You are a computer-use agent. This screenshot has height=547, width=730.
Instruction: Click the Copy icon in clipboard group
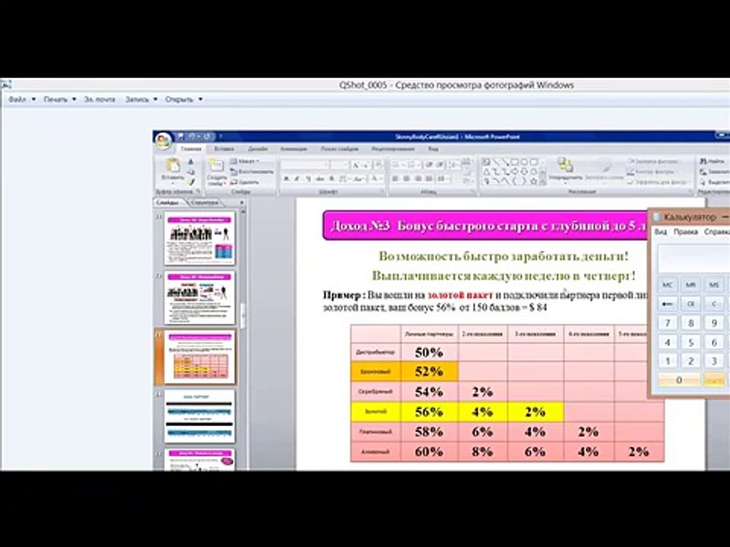191,172
